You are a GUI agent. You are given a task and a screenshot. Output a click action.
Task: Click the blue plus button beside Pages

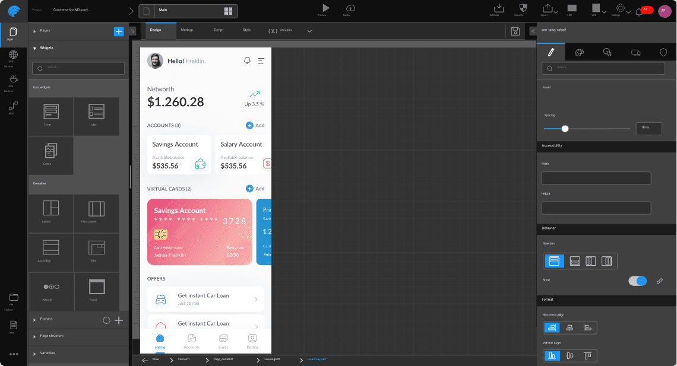118,31
